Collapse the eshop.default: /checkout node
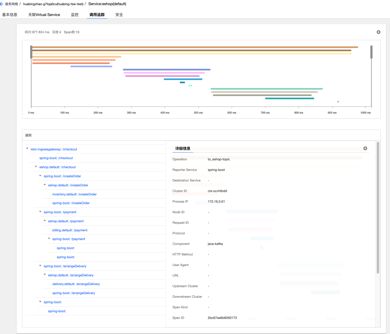The height and width of the screenshot is (334, 390). 36,167
